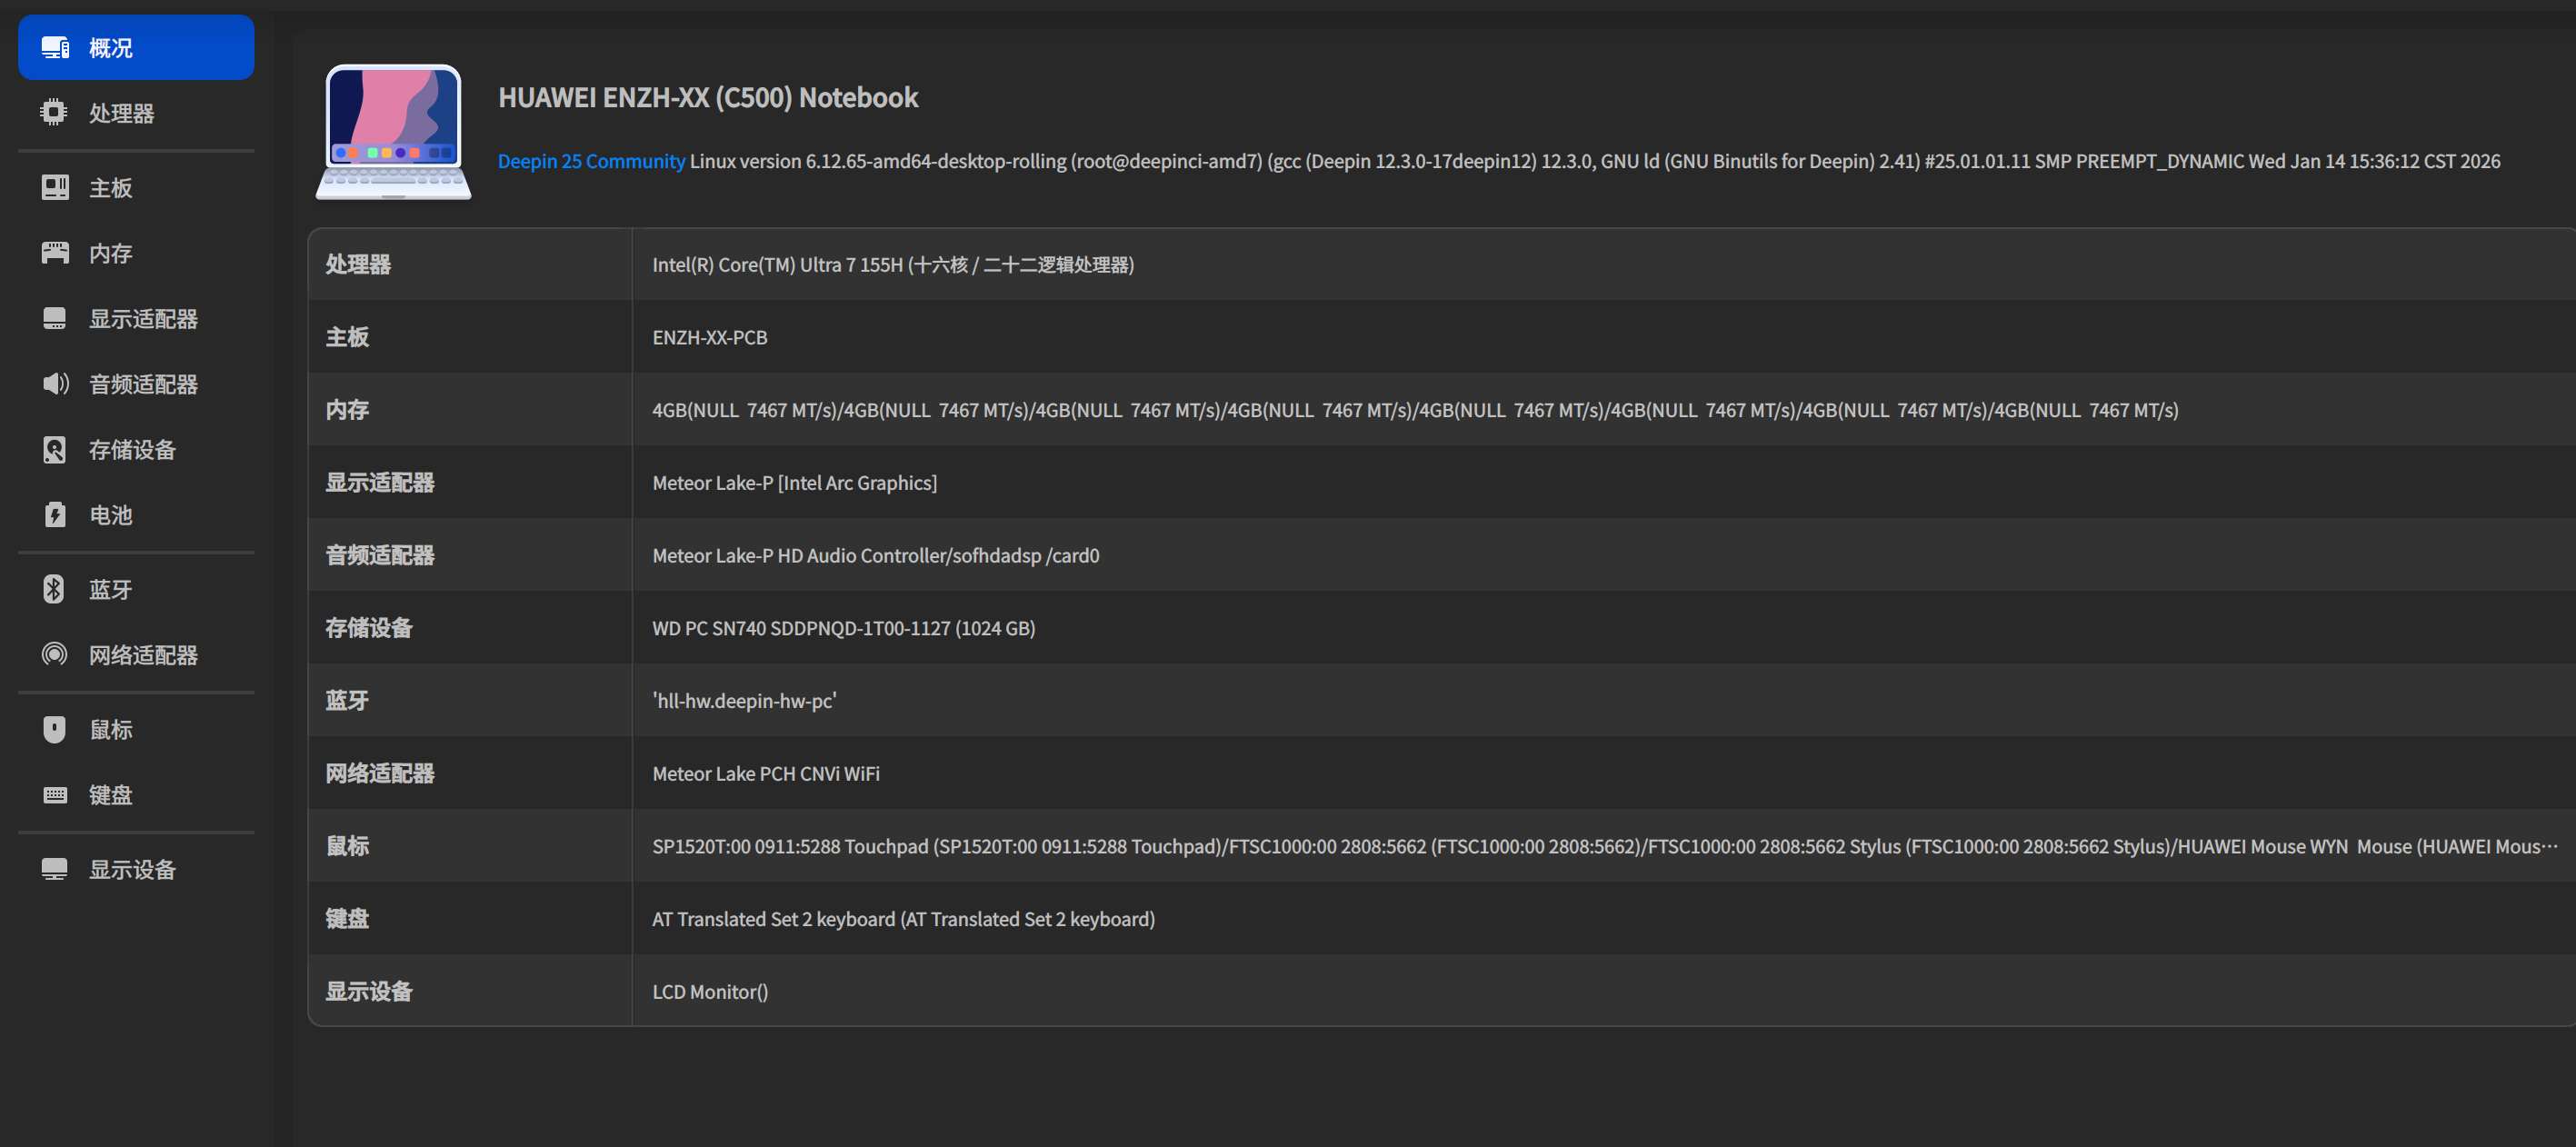This screenshot has width=2576, height=1147.
Task: Click the WD PC SN740 storage row
Action: click(x=843, y=628)
